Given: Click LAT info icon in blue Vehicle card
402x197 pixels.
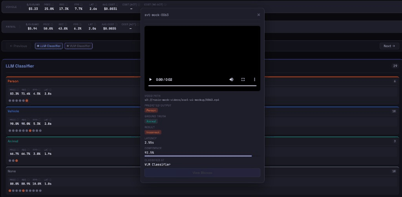Looking at the screenshot, I should click(x=50, y=120).
